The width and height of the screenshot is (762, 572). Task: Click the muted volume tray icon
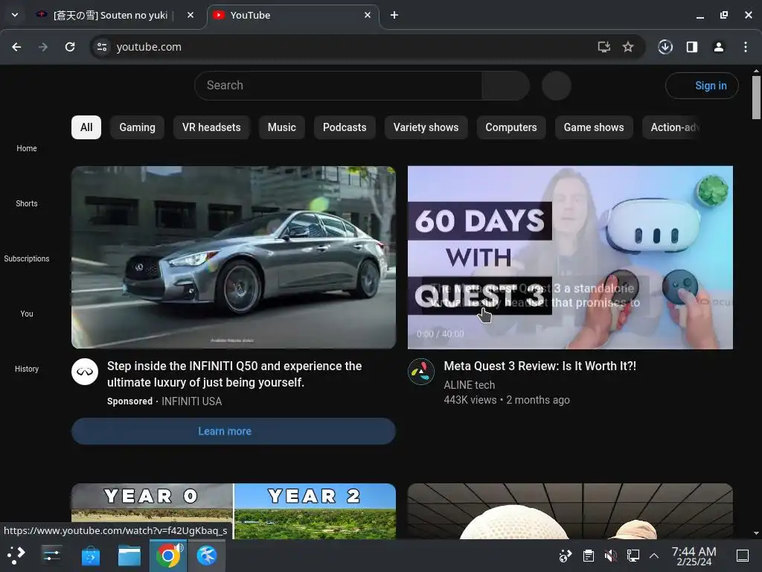tap(611, 556)
